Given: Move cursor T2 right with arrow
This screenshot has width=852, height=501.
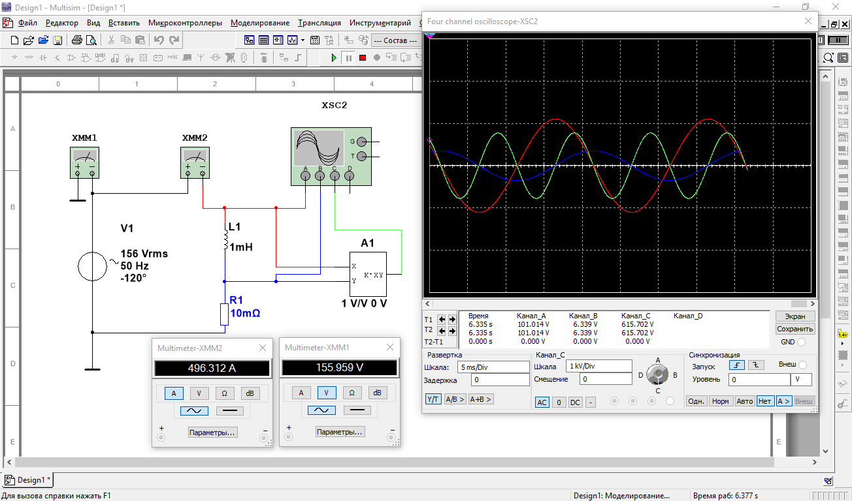Looking at the screenshot, I should pyautogui.click(x=452, y=331).
